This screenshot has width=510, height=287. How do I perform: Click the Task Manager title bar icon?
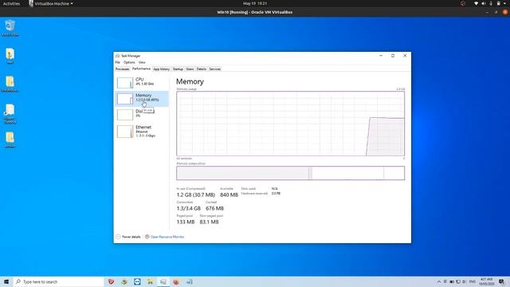[x=117, y=56]
